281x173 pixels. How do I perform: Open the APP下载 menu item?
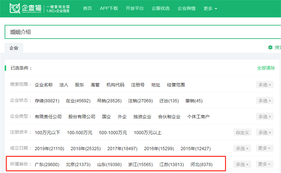(x=109, y=8)
